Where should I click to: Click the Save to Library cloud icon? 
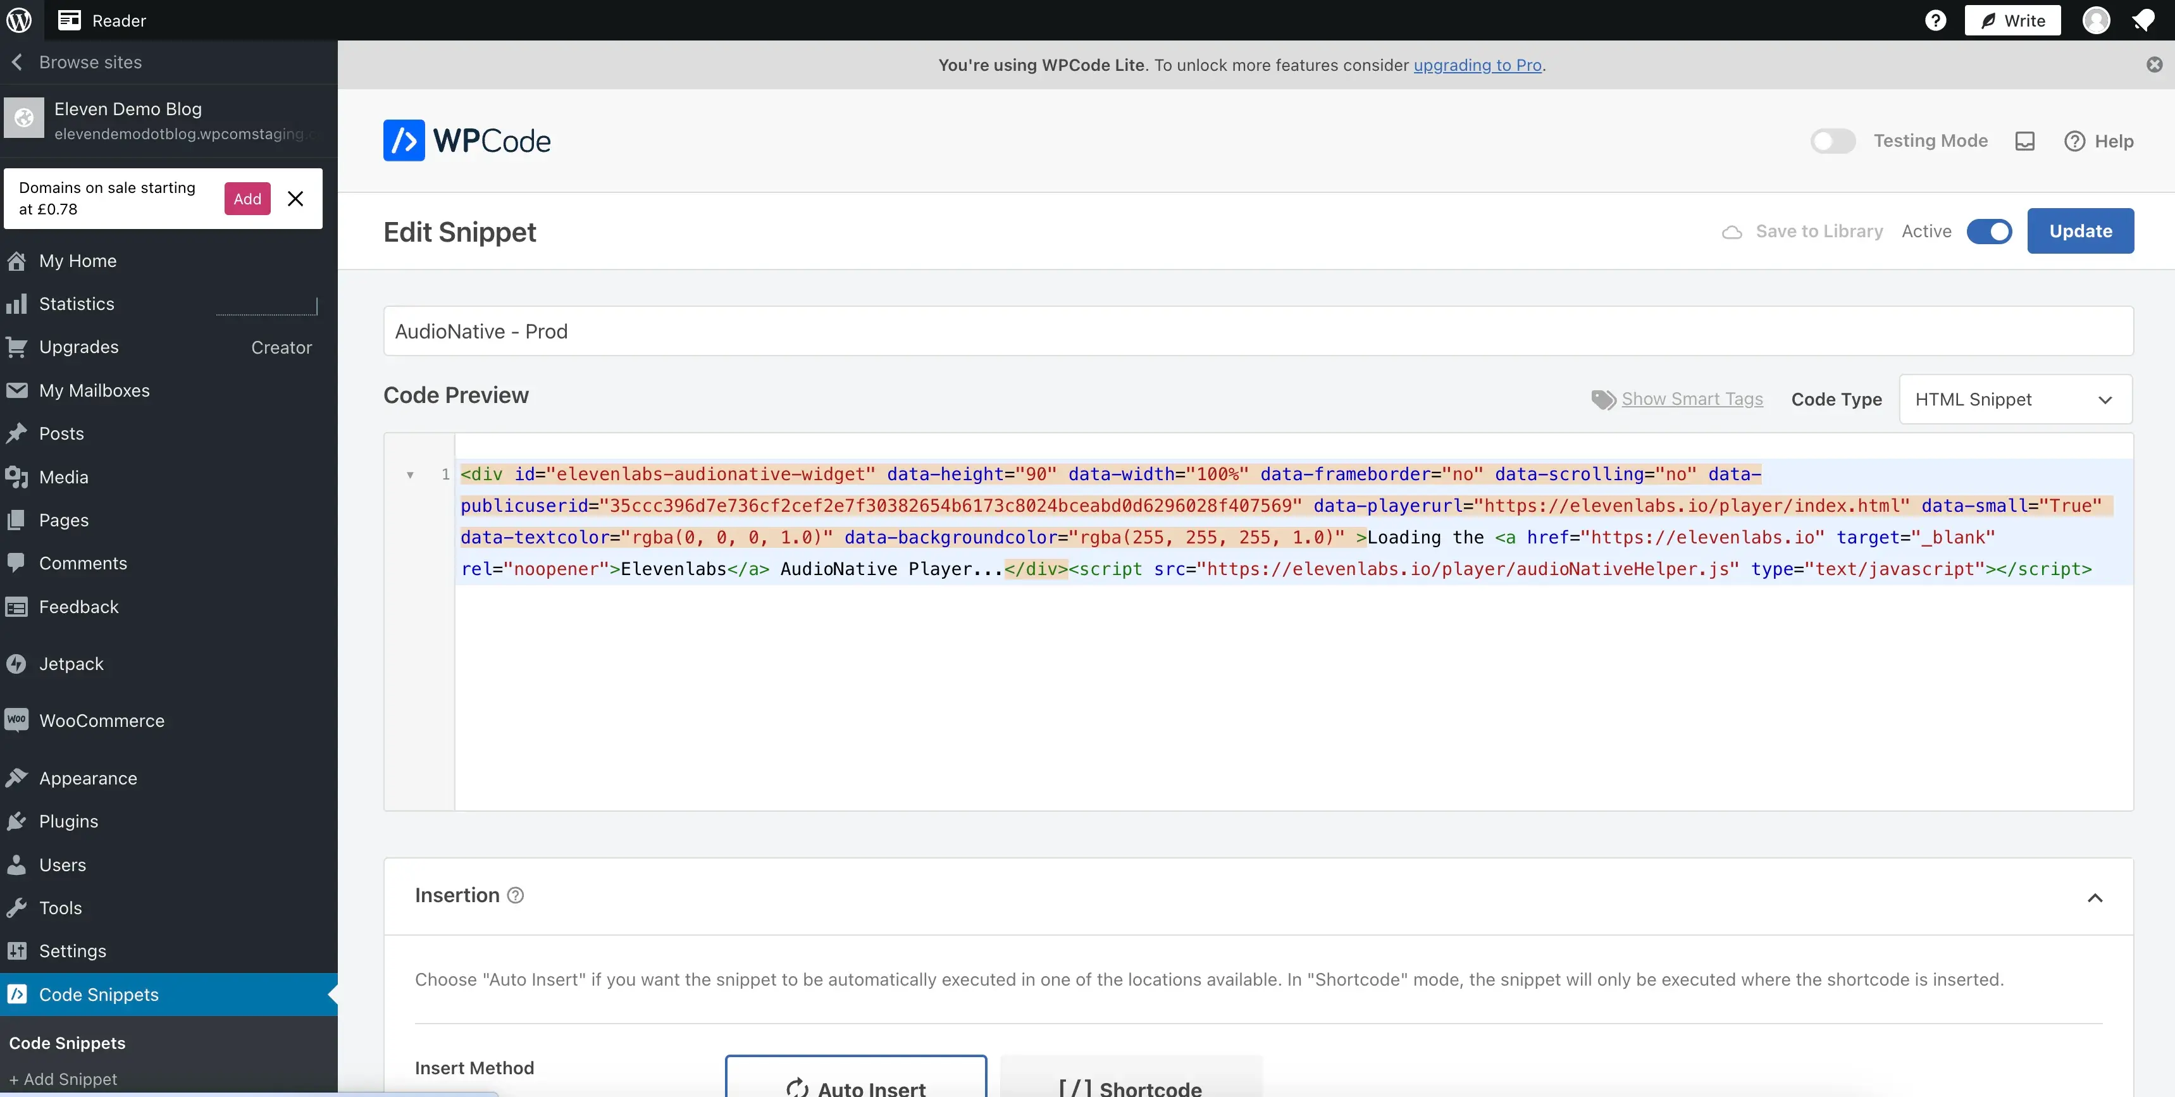[1732, 232]
